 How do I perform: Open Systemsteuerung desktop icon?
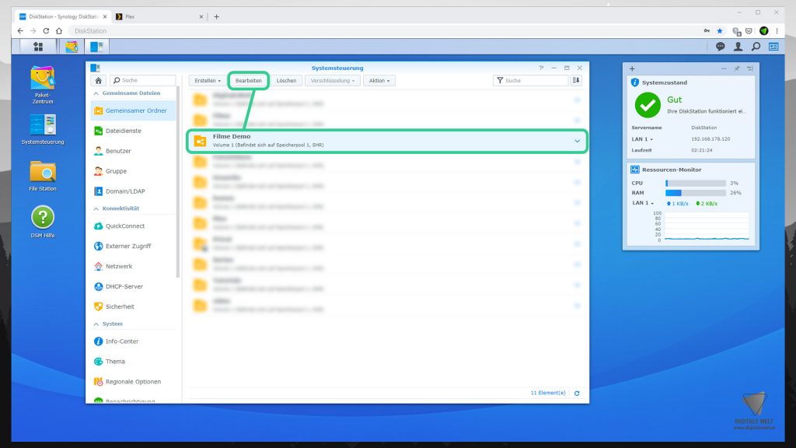43,130
